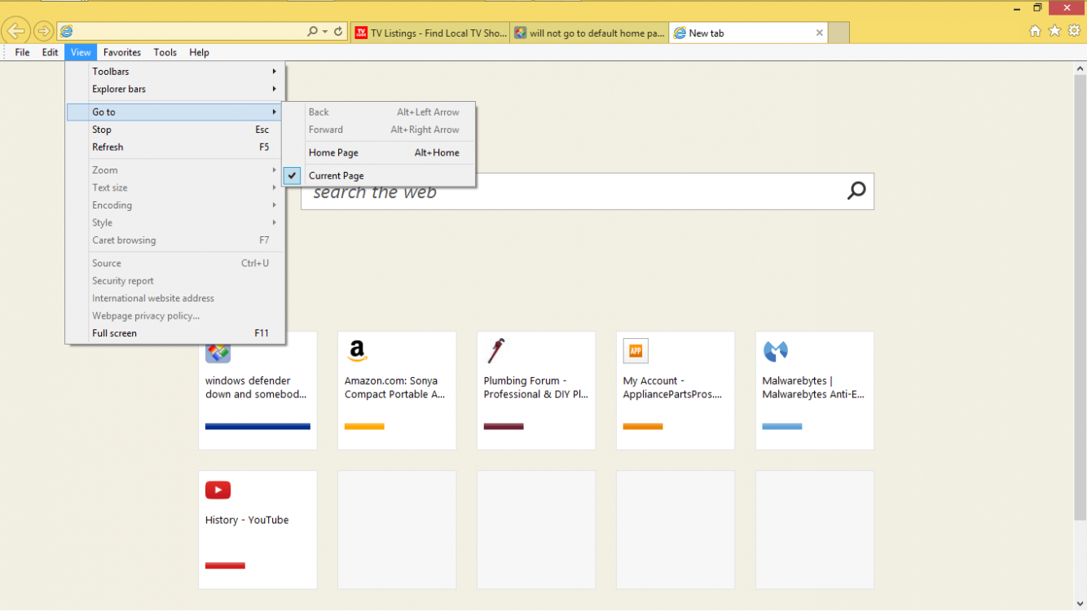Click the browser Forward arrow button

tap(44, 31)
